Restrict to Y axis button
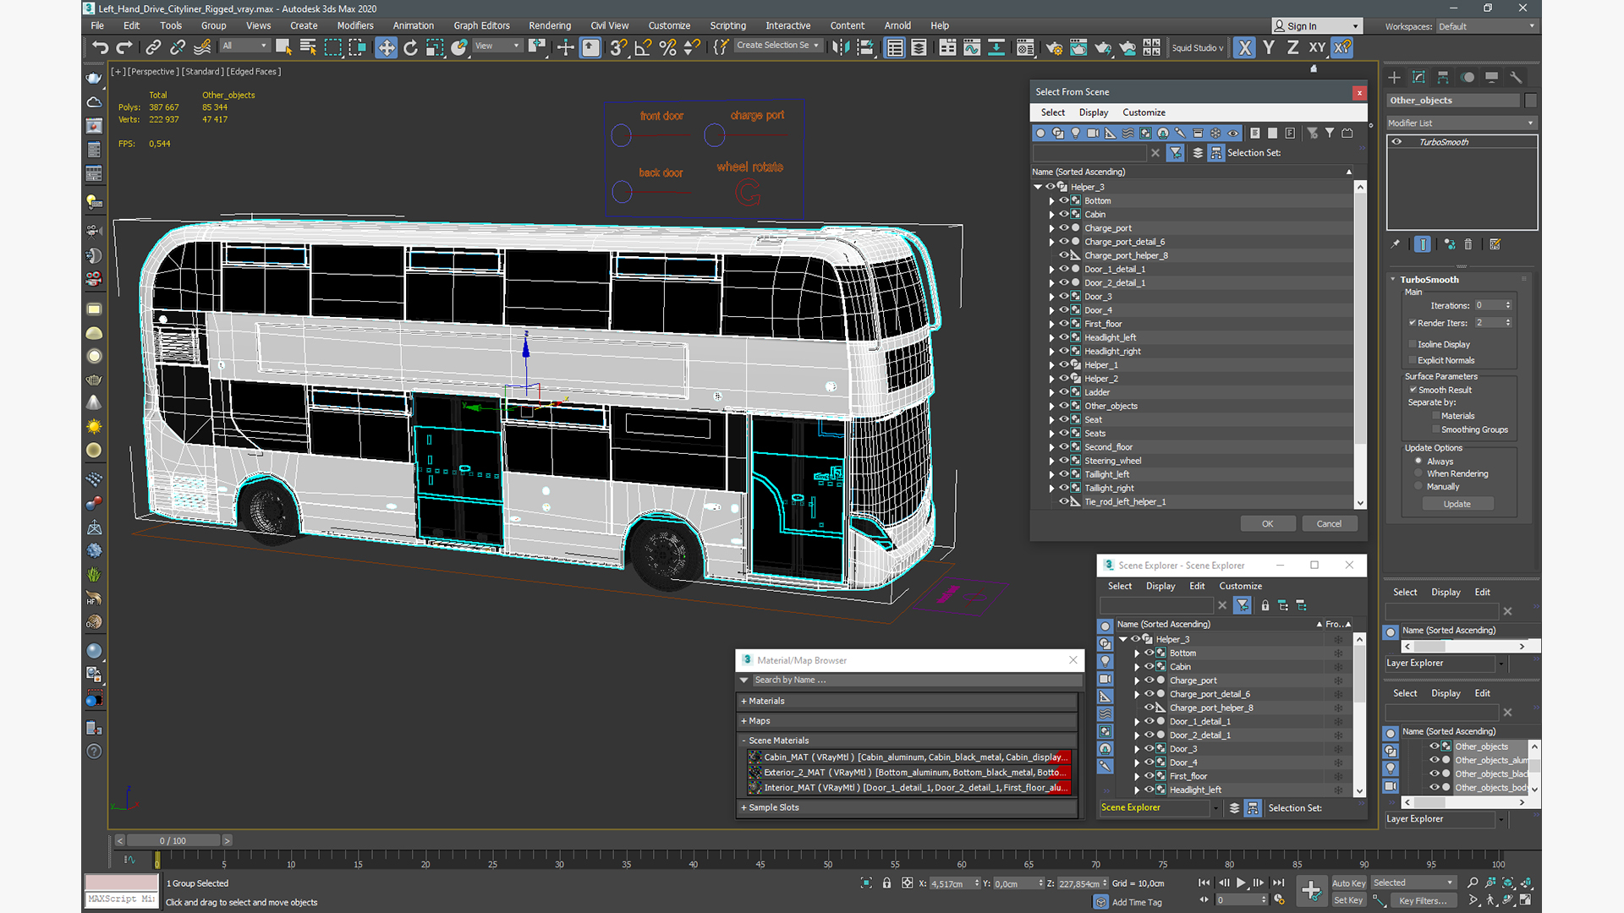The image size is (1624, 913). pos(1269,47)
